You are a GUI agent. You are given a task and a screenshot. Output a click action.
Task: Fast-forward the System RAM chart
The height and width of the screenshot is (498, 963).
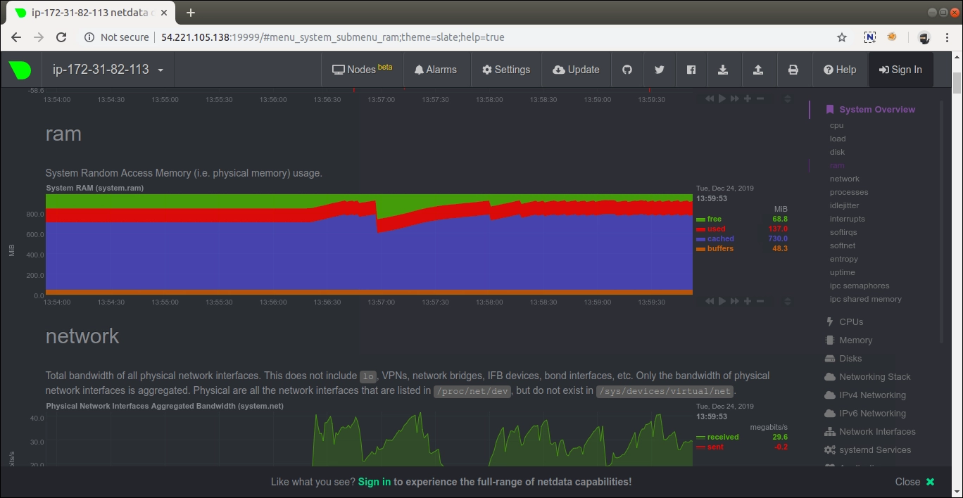click(734, 301)
